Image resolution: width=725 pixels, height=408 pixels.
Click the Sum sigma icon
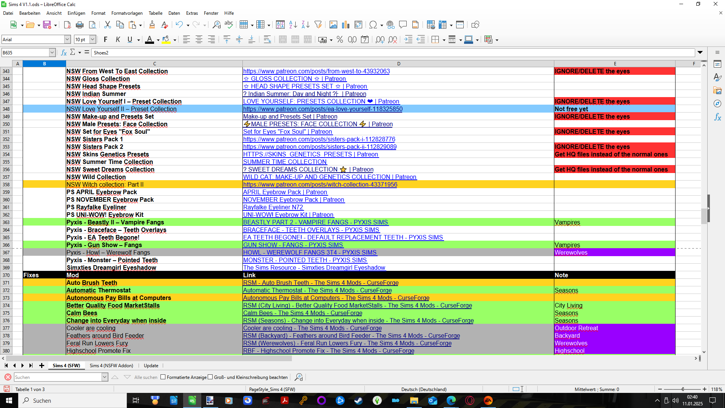(72, 52)
